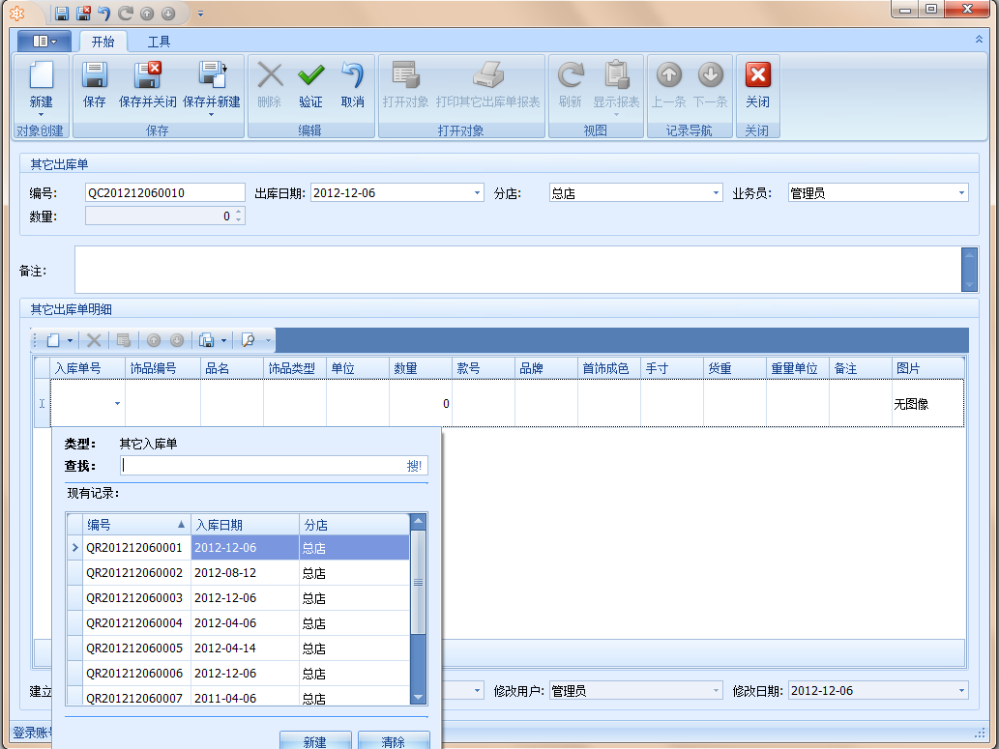Image resolution: width=999 pixels, height=749 pixels.
Task: Click the 删除 delete icon in ribbon
Action: [x=270, y=75]
